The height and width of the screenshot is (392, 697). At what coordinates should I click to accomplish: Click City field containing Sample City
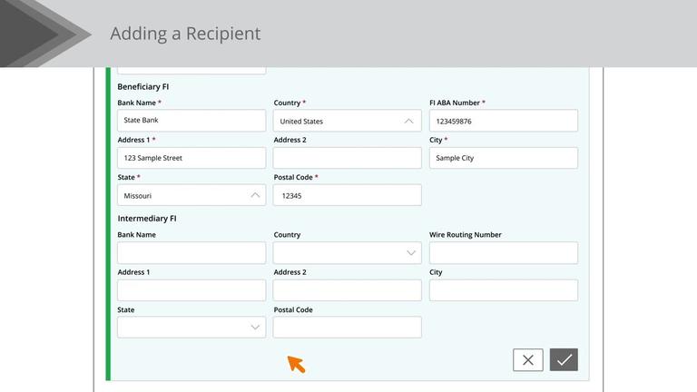point(503,158)
